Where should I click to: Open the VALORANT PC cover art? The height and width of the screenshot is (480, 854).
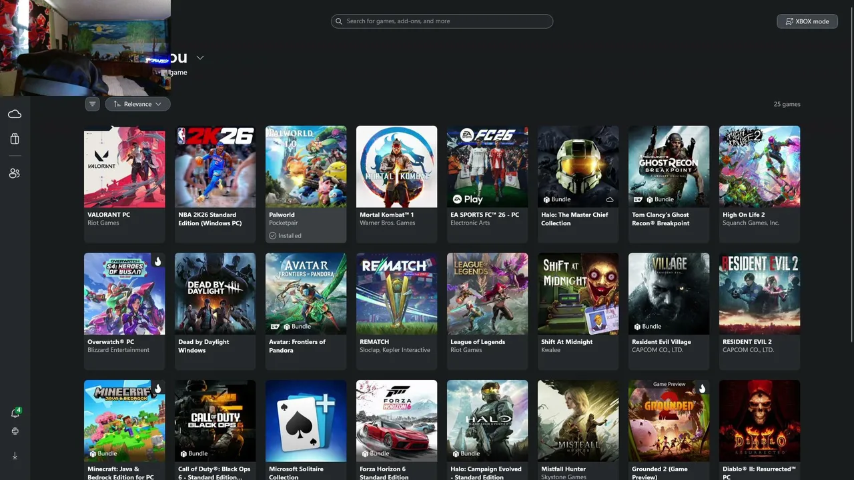click(x=124, y=167)
